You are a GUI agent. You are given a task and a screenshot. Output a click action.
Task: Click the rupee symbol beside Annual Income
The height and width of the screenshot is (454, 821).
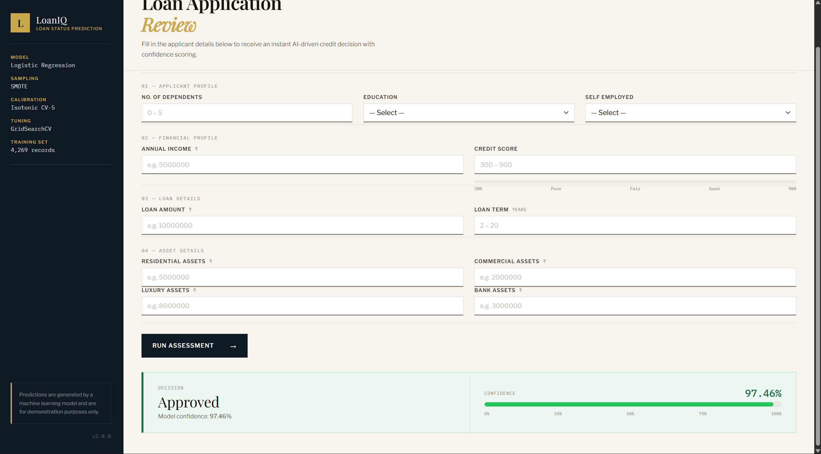(196, 149)
